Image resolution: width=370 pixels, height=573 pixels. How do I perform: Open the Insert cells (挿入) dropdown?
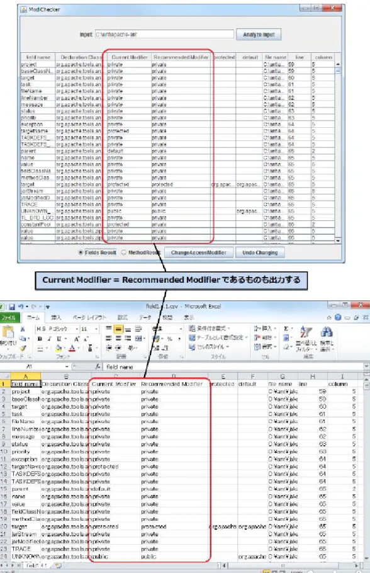pos(264,329)
